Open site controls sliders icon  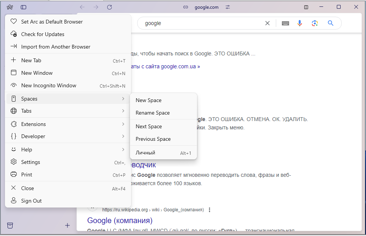tap(228, 7)
